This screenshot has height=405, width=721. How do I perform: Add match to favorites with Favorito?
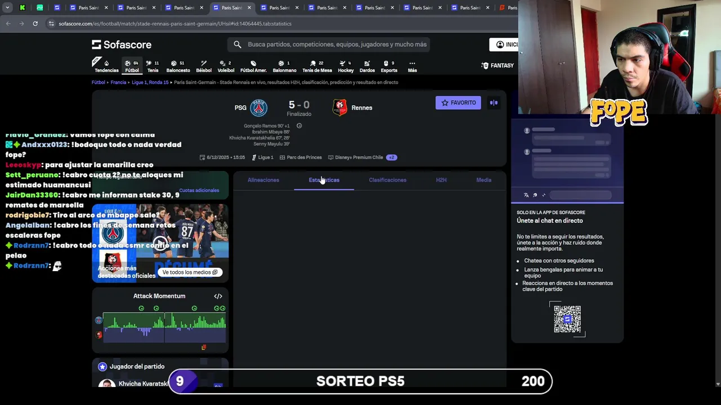[458, 103]
